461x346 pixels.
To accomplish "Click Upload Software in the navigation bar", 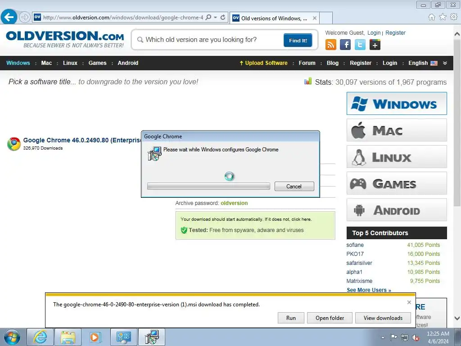I will coord(264,63).
